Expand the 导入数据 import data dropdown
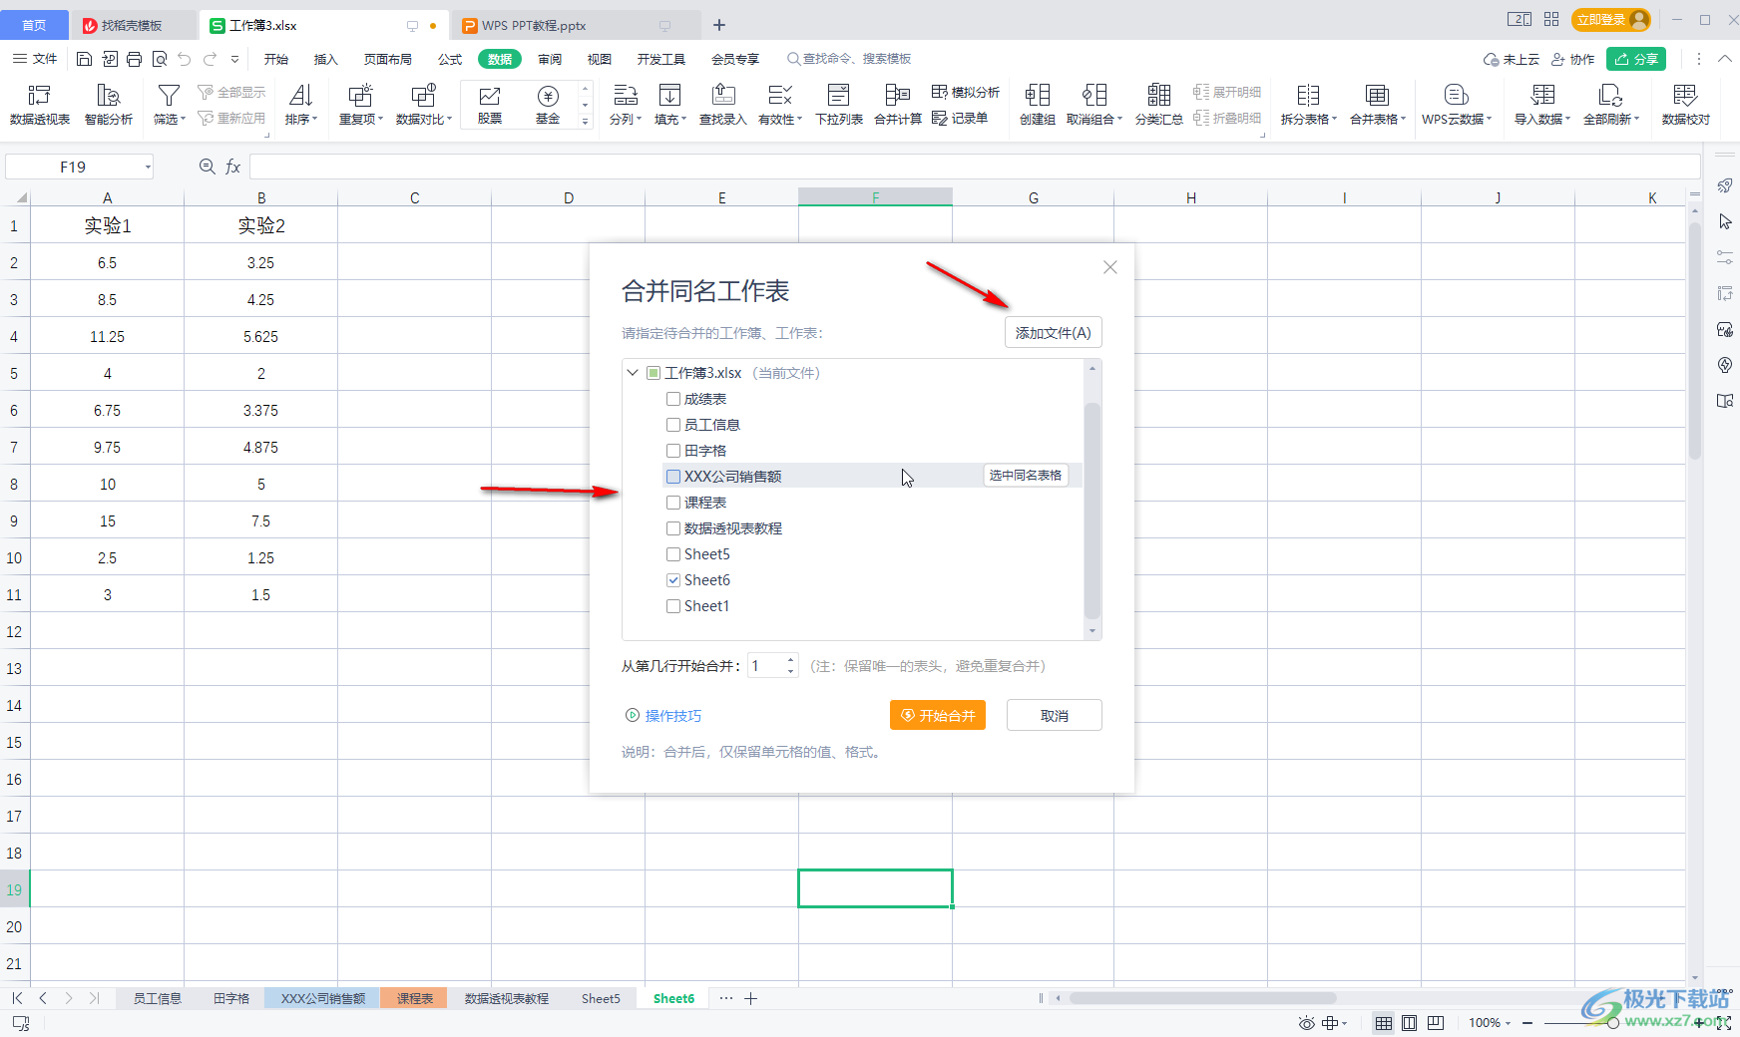The height and width of the screenshot is (1037, 1740). tap(1567, 120)
